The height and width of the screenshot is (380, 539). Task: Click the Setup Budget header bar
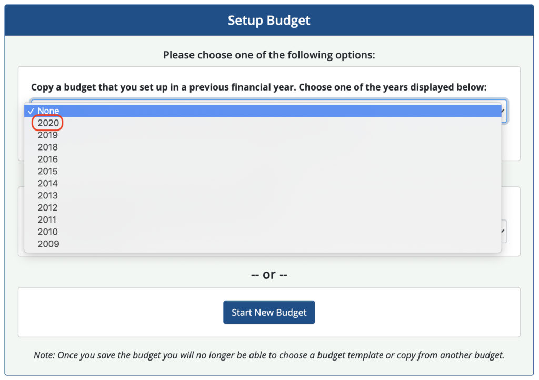pos(269,21)
